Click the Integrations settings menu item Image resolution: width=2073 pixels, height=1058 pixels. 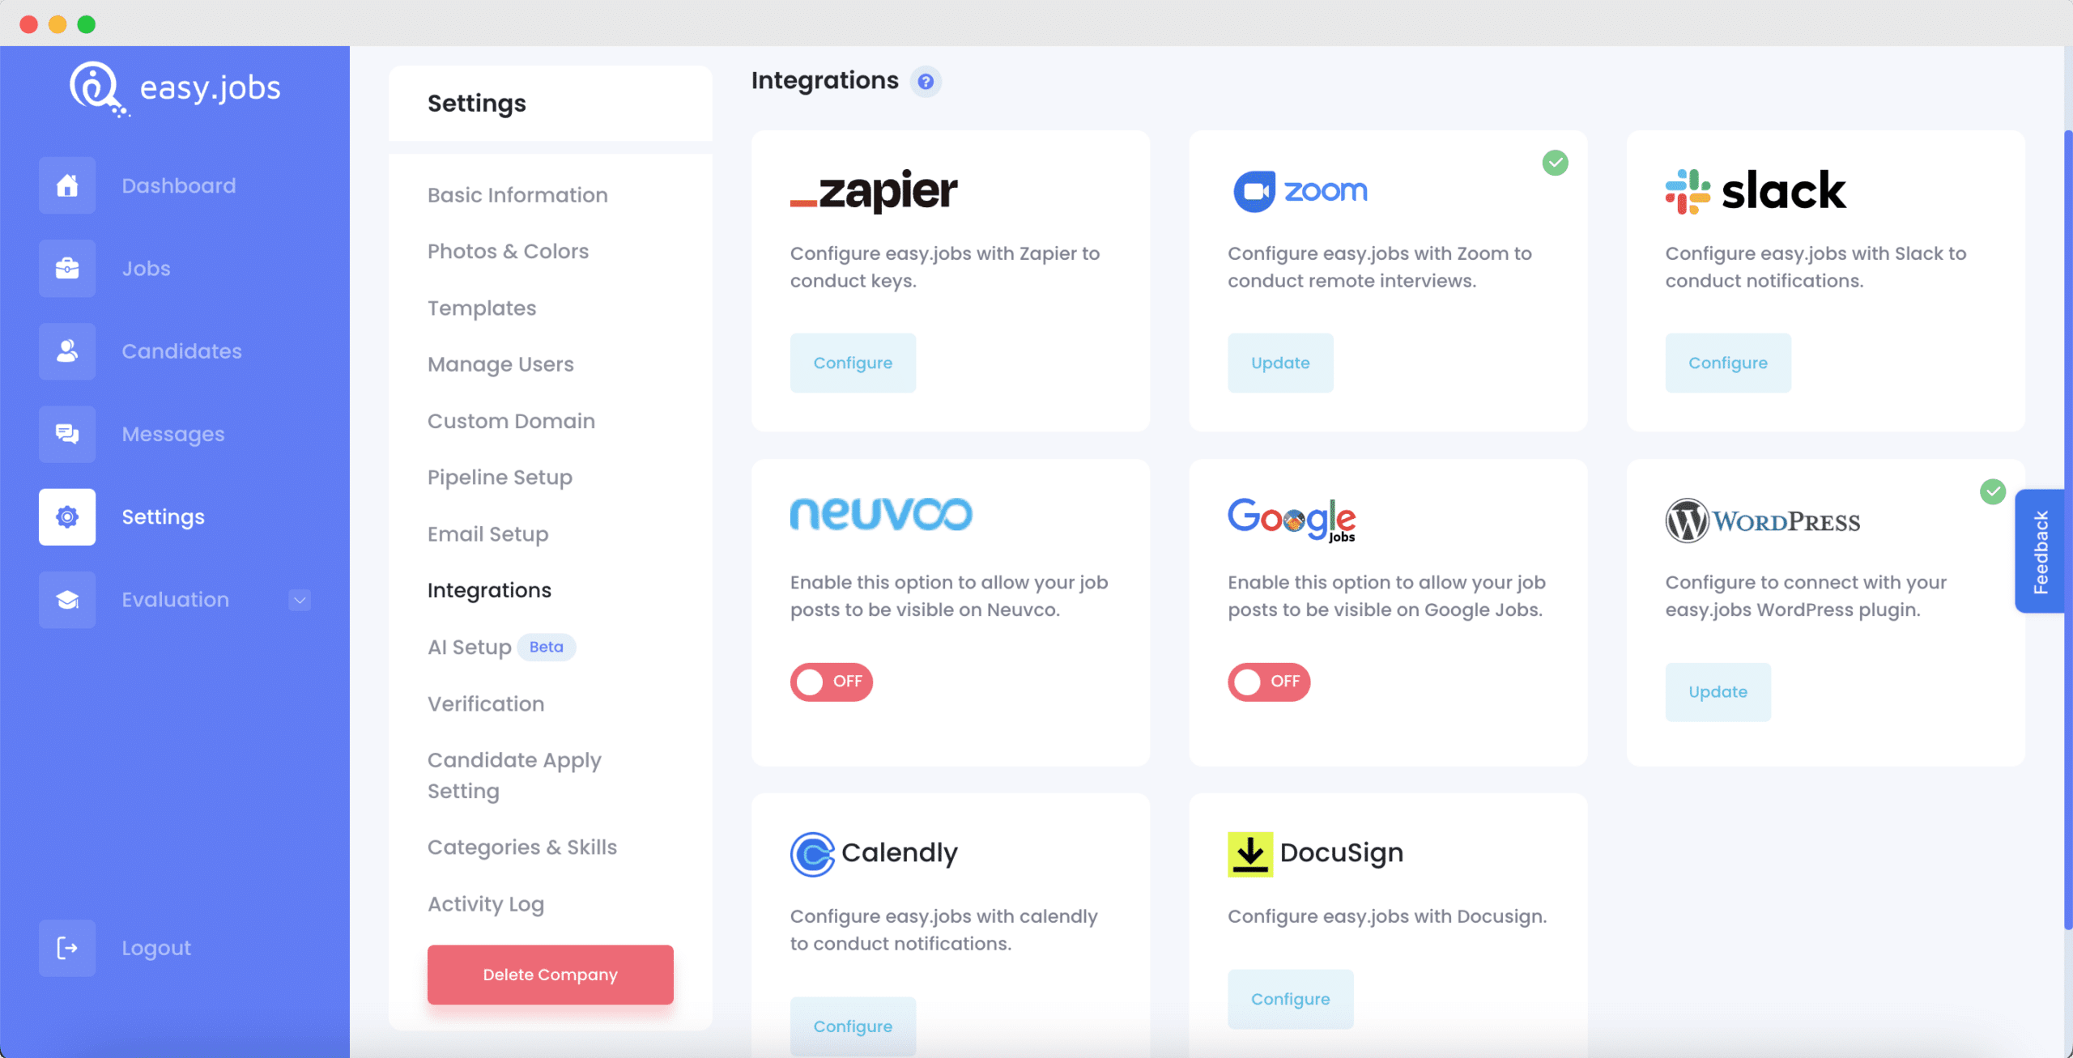(488, 590)
